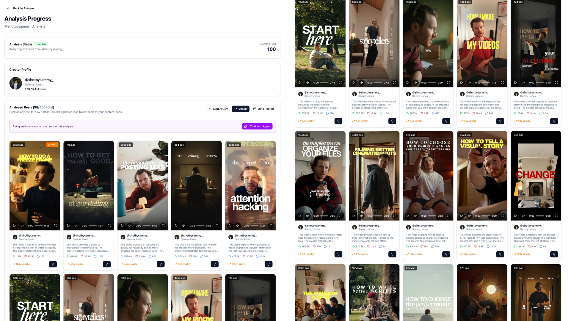Image resolution: width=571 pixels, height=321 pixels.
Task: Expand the "CHANGE" reel to fullscreen
Action: (556, 216)
